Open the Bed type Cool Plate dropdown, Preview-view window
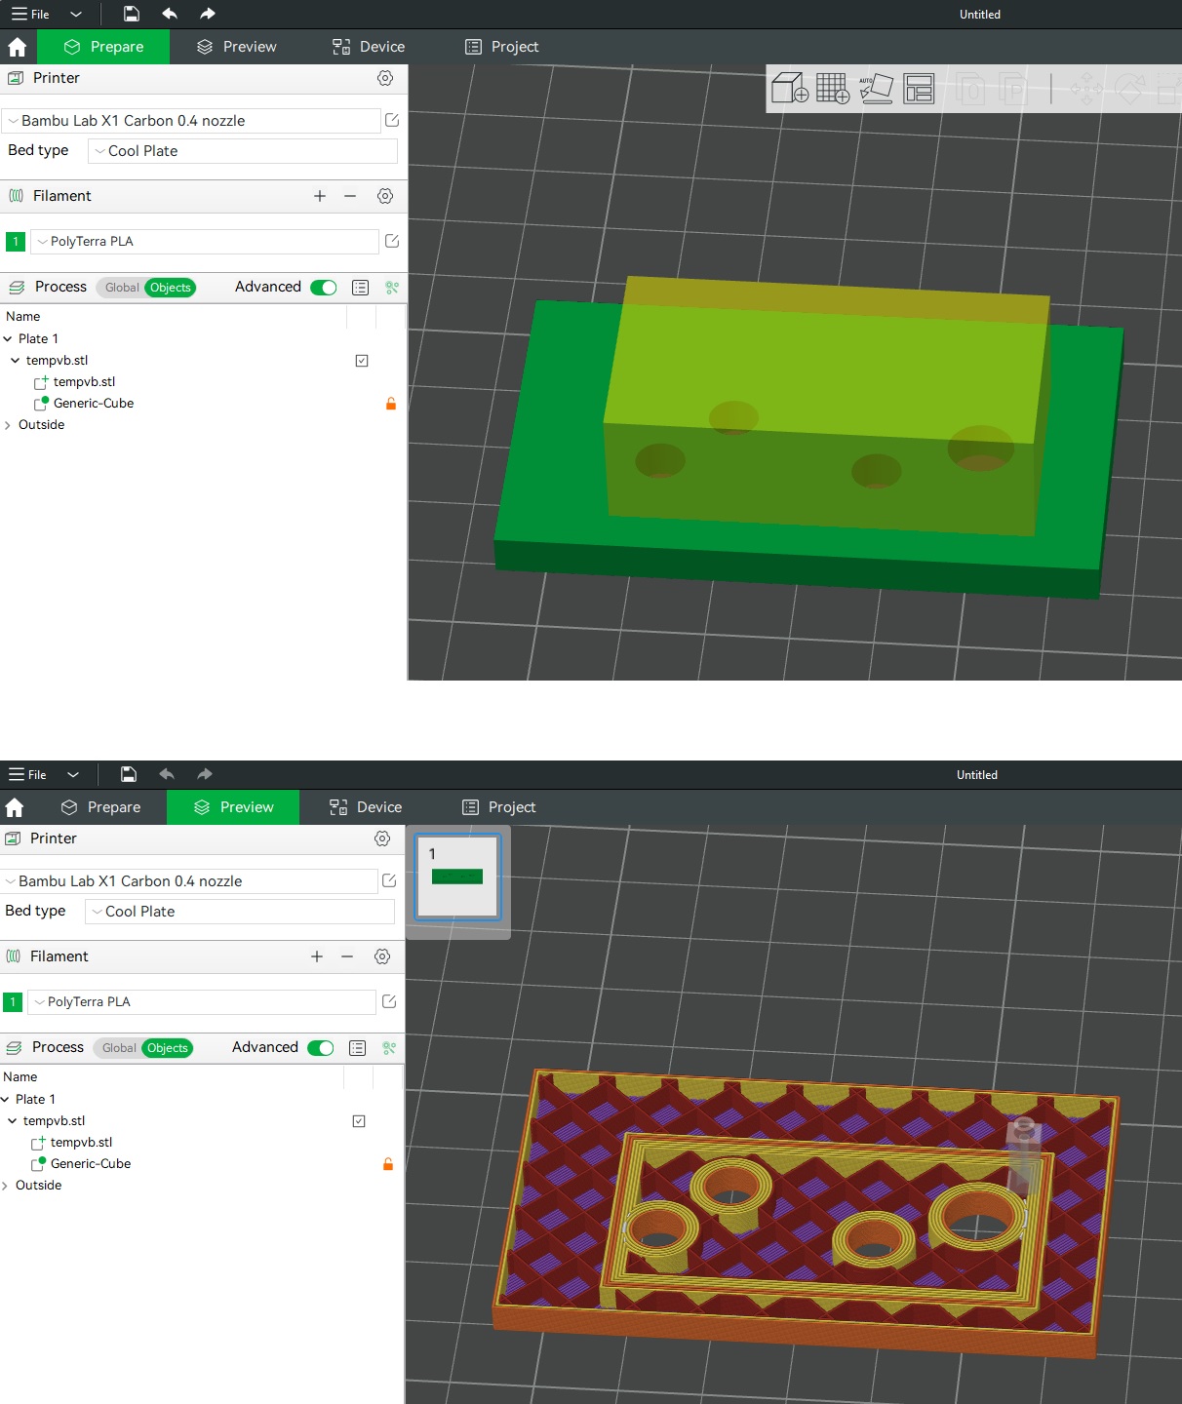The width and height of the screenshot is (1182, 1404). coord(240,912)
